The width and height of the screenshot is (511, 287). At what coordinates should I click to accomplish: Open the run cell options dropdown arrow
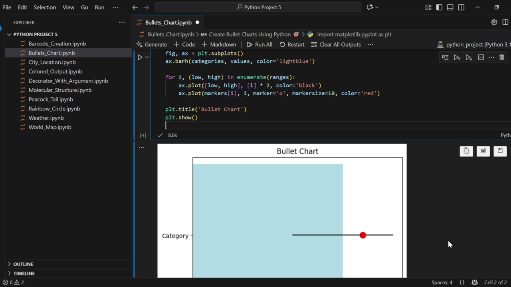pos(147,57)
